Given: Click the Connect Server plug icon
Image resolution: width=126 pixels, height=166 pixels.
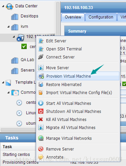Looking at the screenshot, I should [41, 57].
